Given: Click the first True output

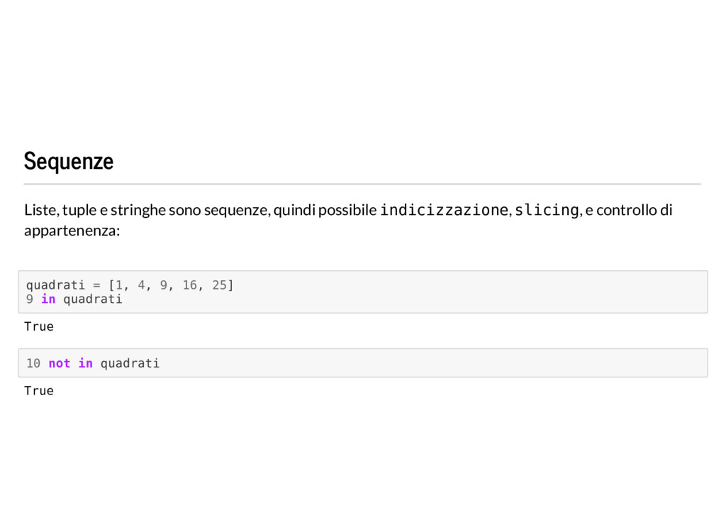Looking at the screenshot, I should [39, 326].
